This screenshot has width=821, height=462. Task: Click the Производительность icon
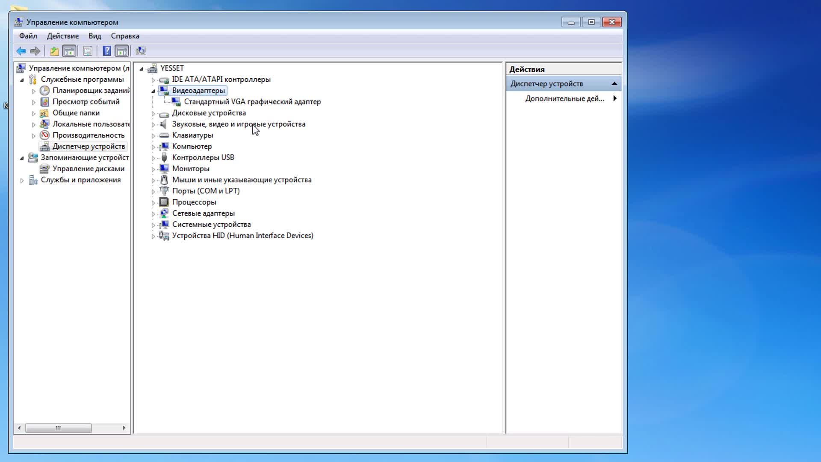pyautogui.click(x=44, y=135)
